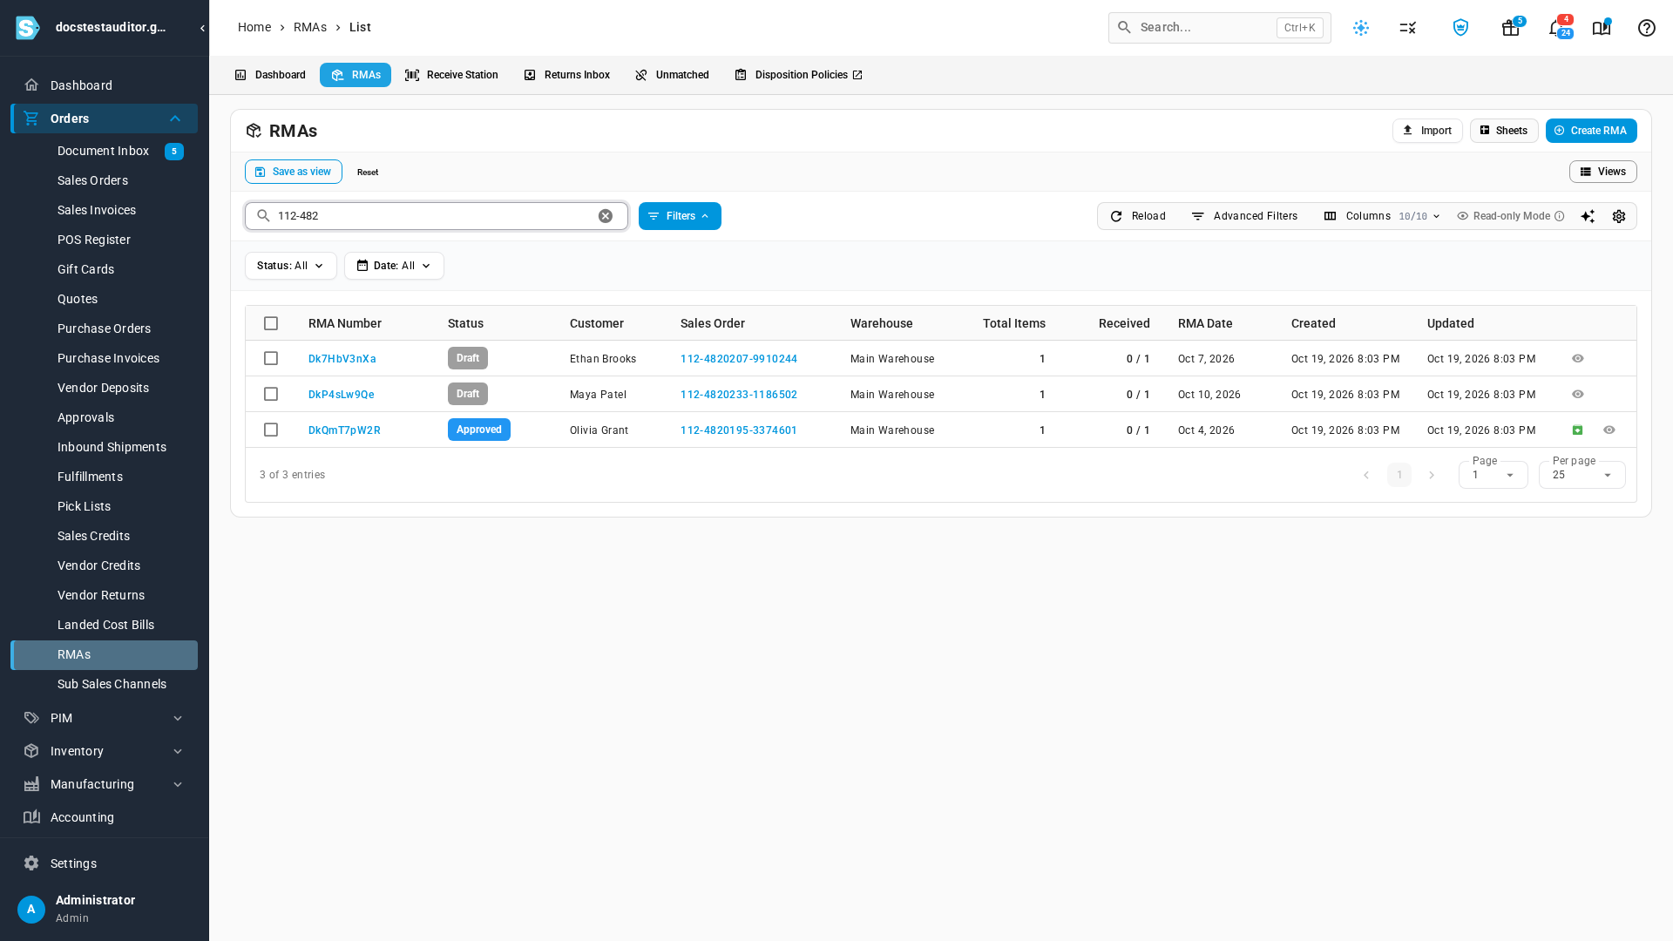Screen dimensions: 1673x941
Task: Switch to Returns Inbox tab
Action: pos(566,75)
